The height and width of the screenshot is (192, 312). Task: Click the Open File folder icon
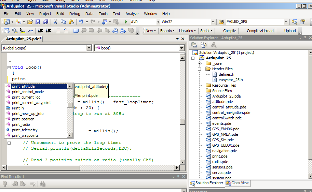click(30, 21)
